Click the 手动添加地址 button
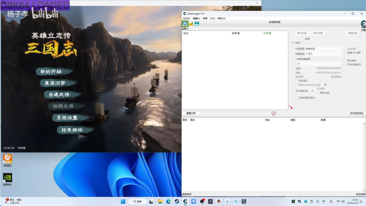The image size is (366, 206). (356, 113)
